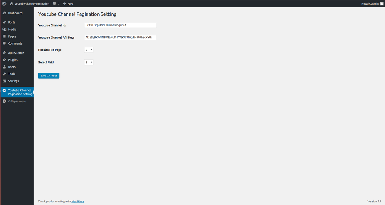Click comment count 0 in admin bar

(x=58, y=3)
